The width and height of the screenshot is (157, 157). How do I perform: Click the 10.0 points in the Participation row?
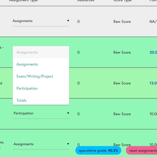(x=153, y=114)
